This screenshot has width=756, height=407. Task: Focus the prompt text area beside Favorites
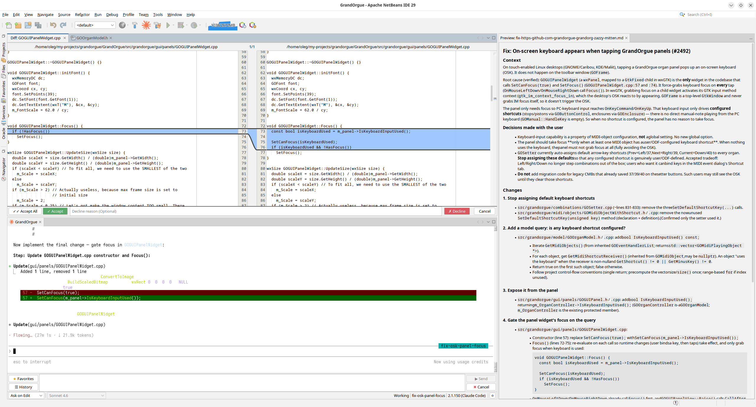click(252, 383)
